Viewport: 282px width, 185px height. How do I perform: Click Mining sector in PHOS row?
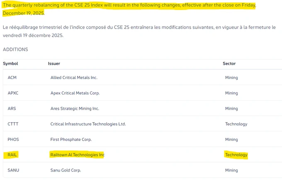pyautogui.click(x=231, y=140)
